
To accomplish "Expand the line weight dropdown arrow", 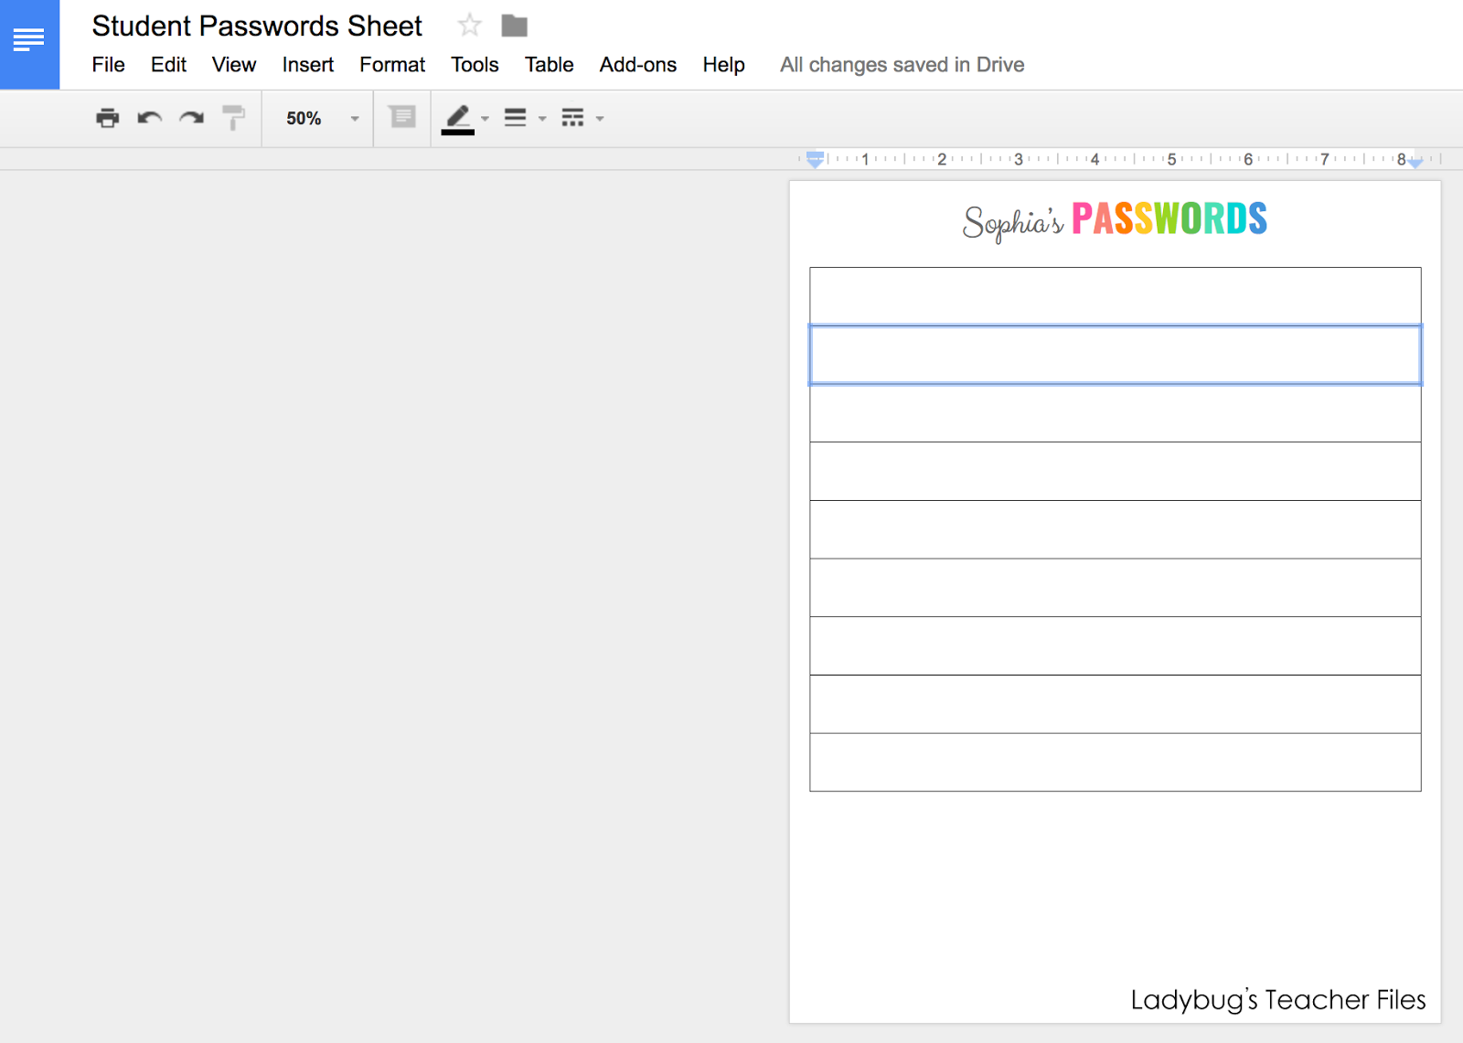I will pyautogui.click(x=541, y=120).
